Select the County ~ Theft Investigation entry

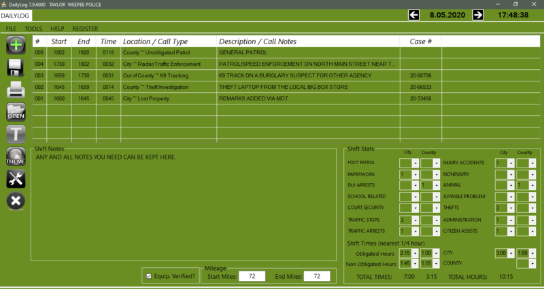click(286, 87)
